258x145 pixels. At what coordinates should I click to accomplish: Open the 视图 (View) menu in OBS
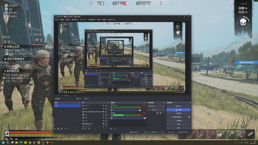68,20
